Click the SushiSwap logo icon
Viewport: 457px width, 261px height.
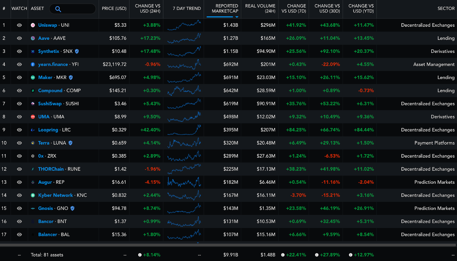click(x=33, y=104)
